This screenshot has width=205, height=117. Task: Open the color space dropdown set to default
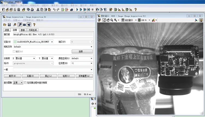(91, 58)
